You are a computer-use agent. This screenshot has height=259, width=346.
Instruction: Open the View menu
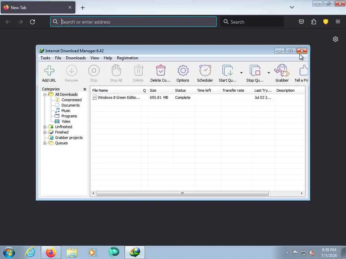[95, 58]
